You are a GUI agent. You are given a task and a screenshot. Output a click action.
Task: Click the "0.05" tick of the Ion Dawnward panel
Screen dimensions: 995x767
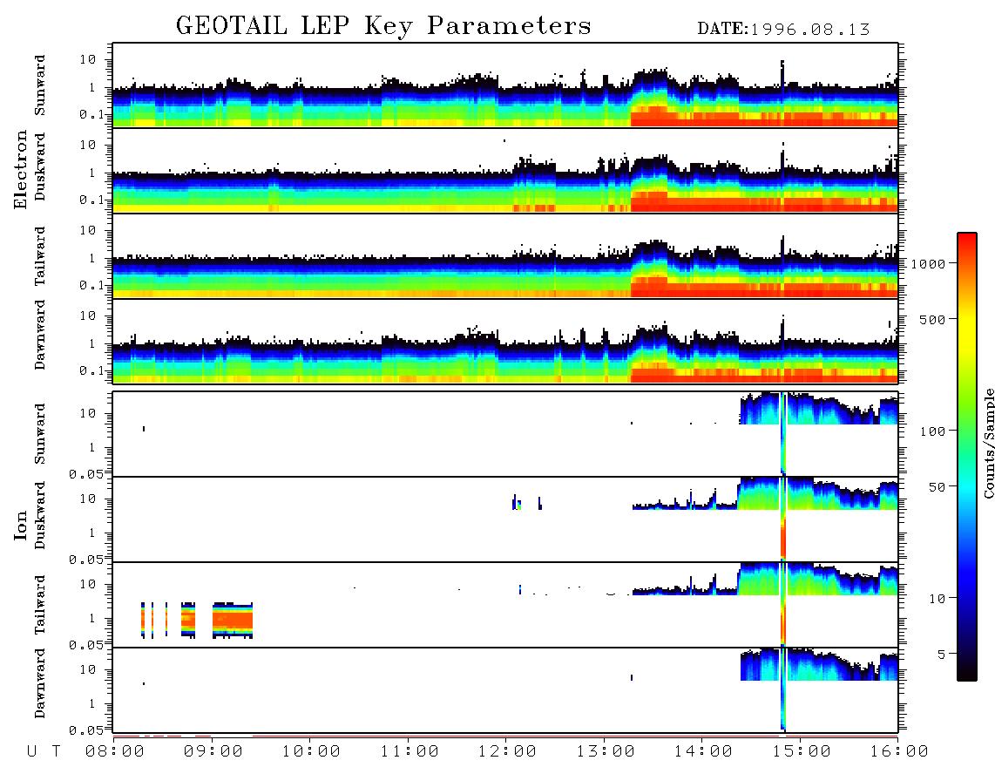tap(85, 730)
